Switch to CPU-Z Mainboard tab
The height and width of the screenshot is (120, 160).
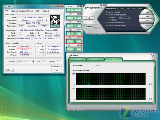coord(22,11)
